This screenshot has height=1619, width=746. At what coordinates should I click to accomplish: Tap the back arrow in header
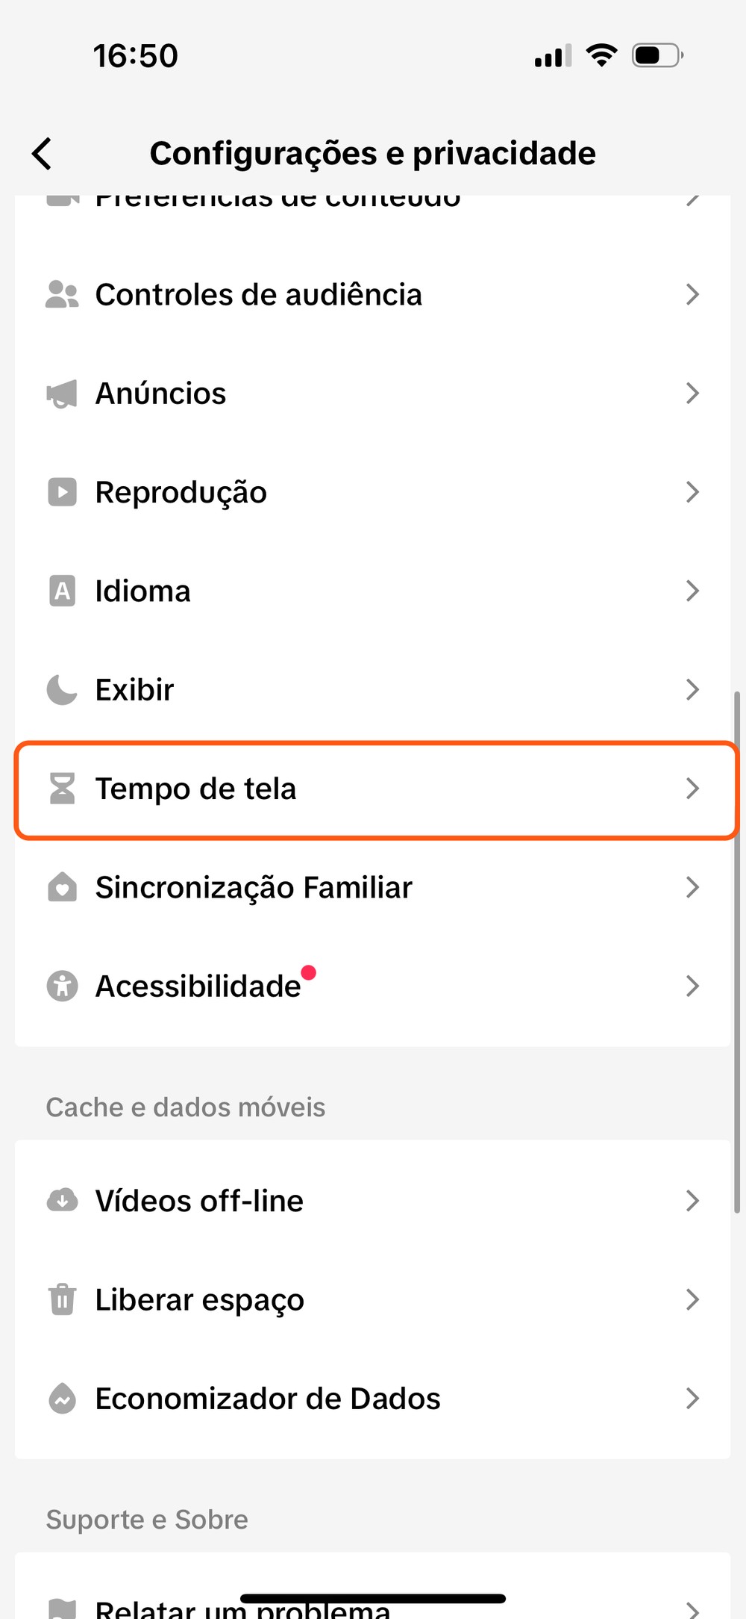[x=43, y=154]
